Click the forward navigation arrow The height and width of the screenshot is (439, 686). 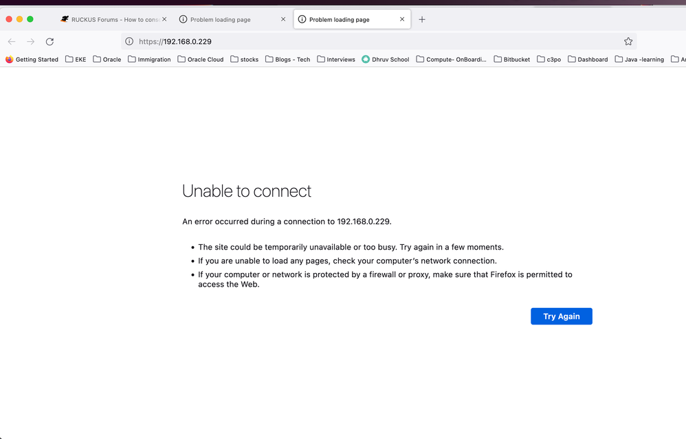30,41
